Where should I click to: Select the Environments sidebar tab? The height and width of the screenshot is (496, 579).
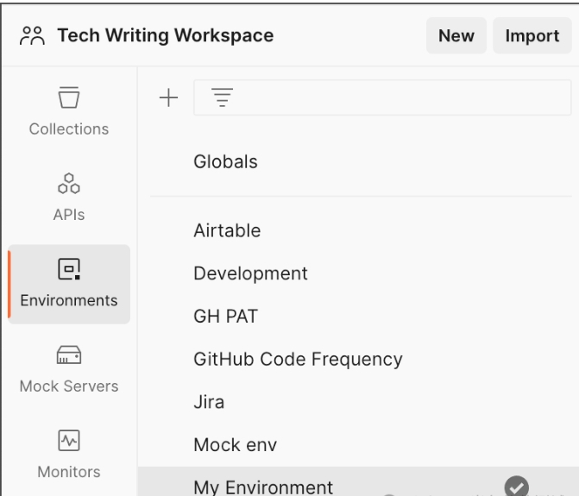(x=69, y=284)
